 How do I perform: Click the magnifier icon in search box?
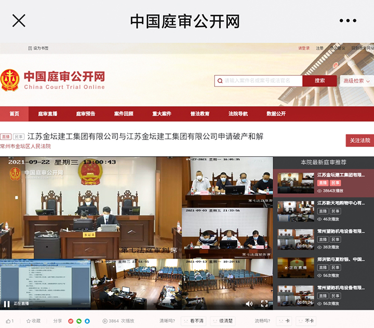220,81
